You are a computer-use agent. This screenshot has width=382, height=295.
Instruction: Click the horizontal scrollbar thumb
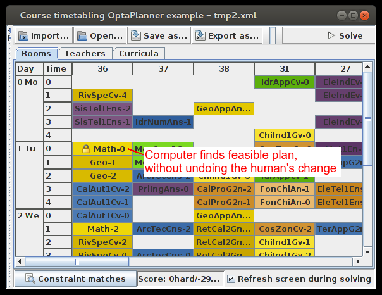click(76, 261)
